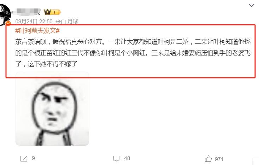This screenshot has width=259, height=165.
Task: Click the crown membership badge
Action: click(x=47, y=12)
